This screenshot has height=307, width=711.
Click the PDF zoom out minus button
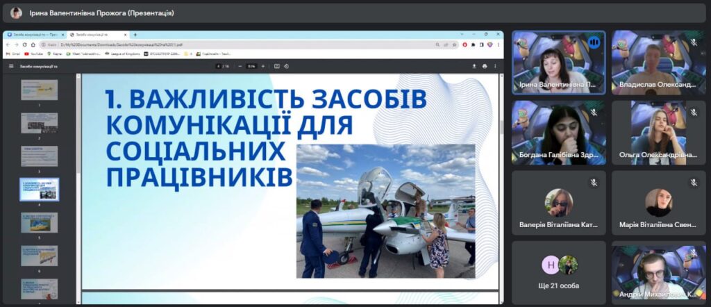point(240,66)
